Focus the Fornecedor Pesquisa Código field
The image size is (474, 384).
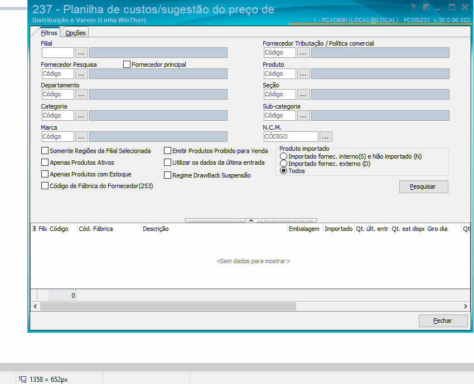(58, 74)
